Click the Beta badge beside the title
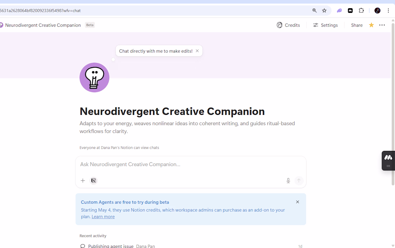This screenshot has width=395, height=248. (x=90, y=25)
